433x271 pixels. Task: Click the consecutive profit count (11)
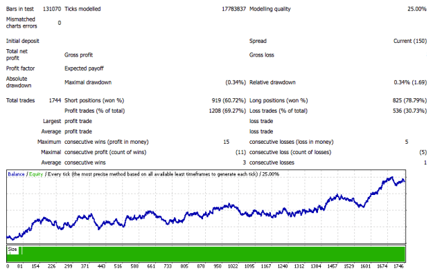[x=240, y=152]
